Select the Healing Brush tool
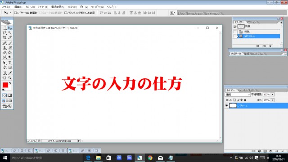This screenshot has height=162, width=288. [4, 43]
